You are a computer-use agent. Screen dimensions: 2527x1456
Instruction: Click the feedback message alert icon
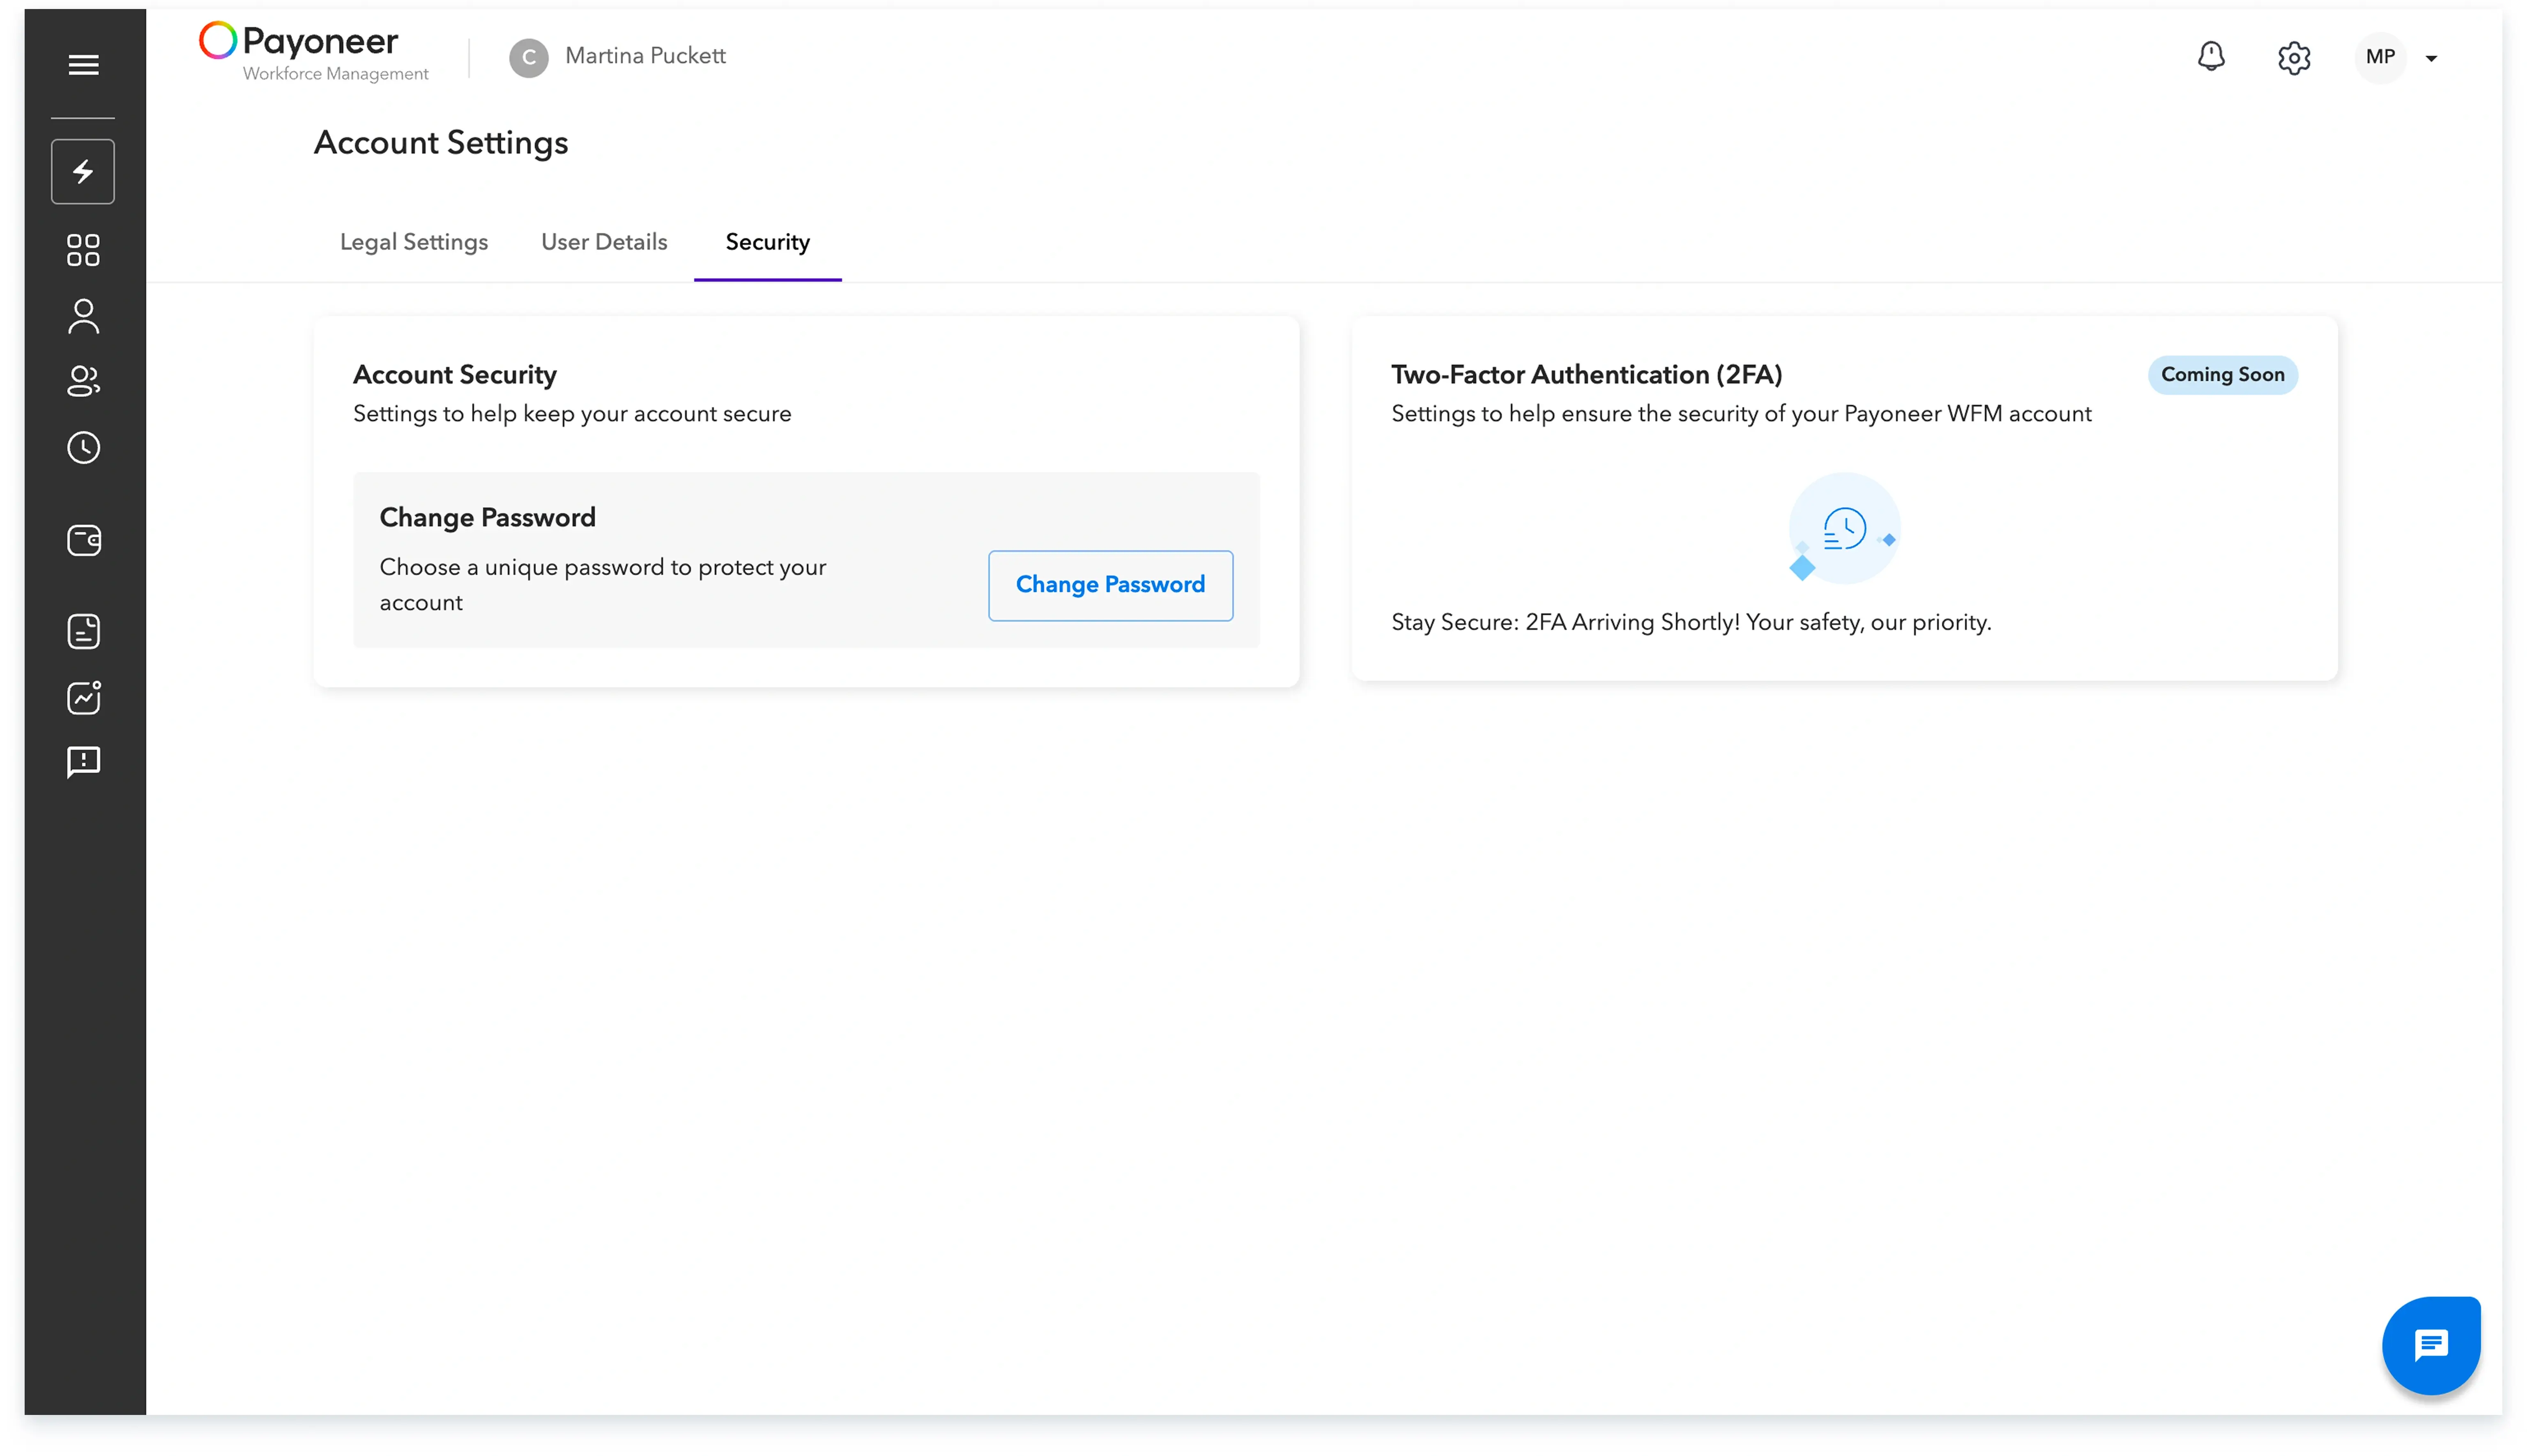coord(83,762)
